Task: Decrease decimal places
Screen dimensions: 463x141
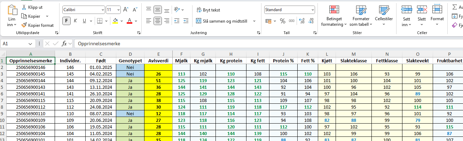Action: click(311, 21)
